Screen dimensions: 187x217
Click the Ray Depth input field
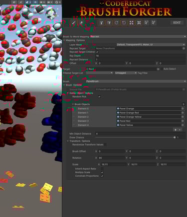(x=141, y=56)
